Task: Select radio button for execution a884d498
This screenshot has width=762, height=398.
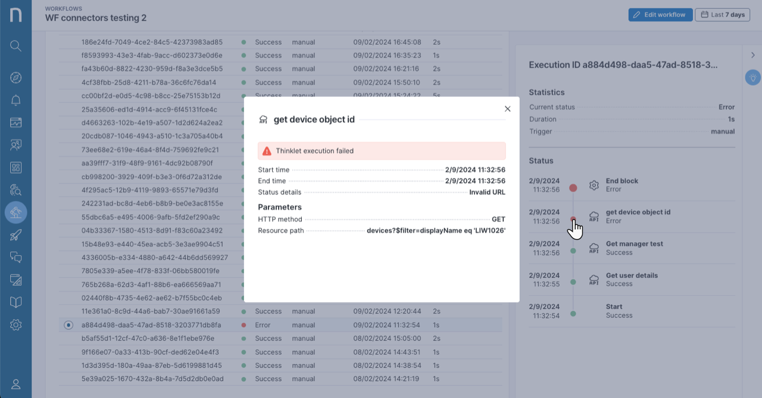Action: point(68,325)
